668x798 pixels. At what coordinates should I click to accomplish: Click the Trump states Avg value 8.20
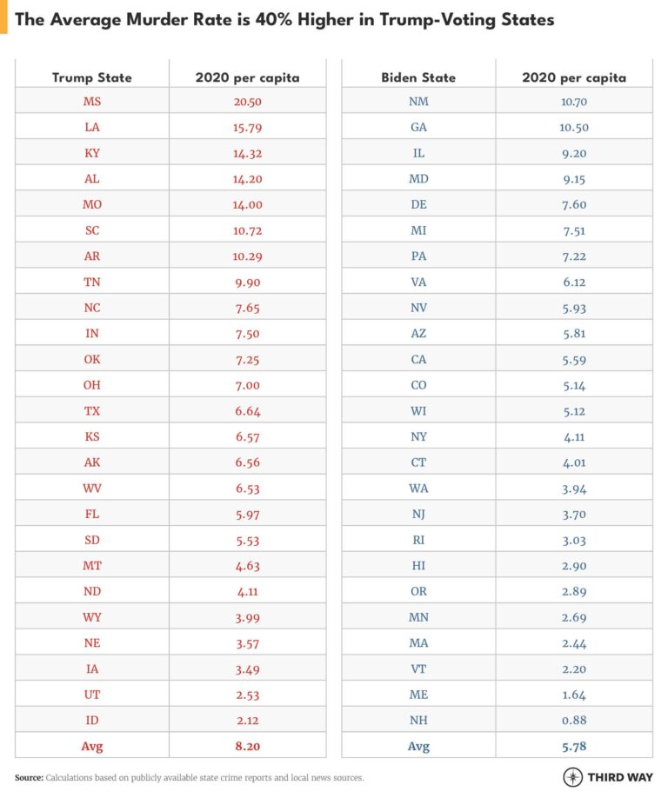point(247,746)
